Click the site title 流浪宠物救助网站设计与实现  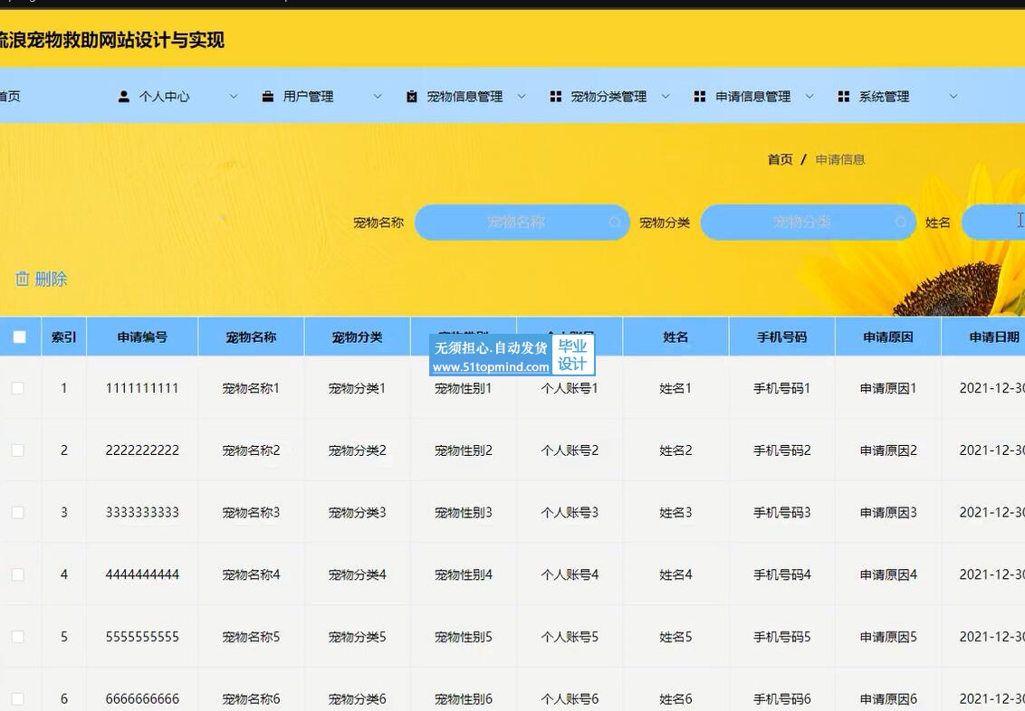[x=111, y=41]
